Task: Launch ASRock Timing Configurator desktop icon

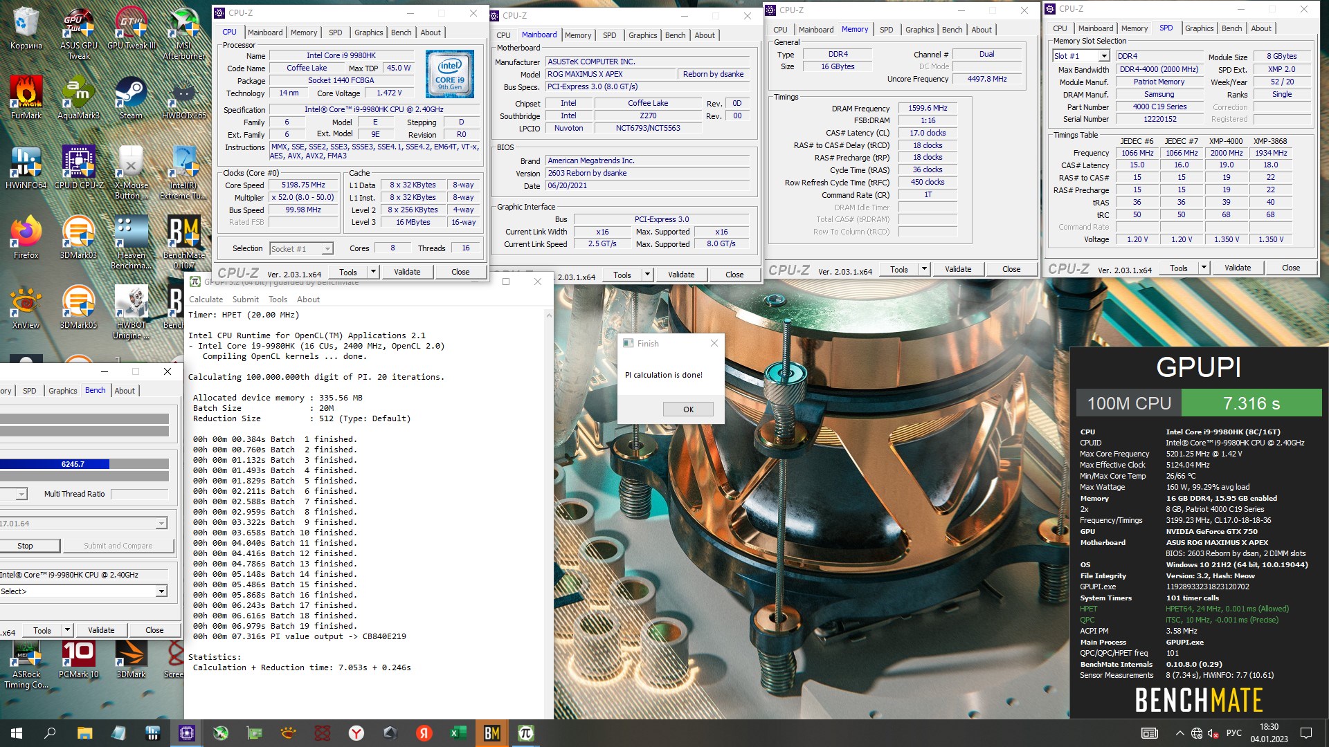Action: 26,664
